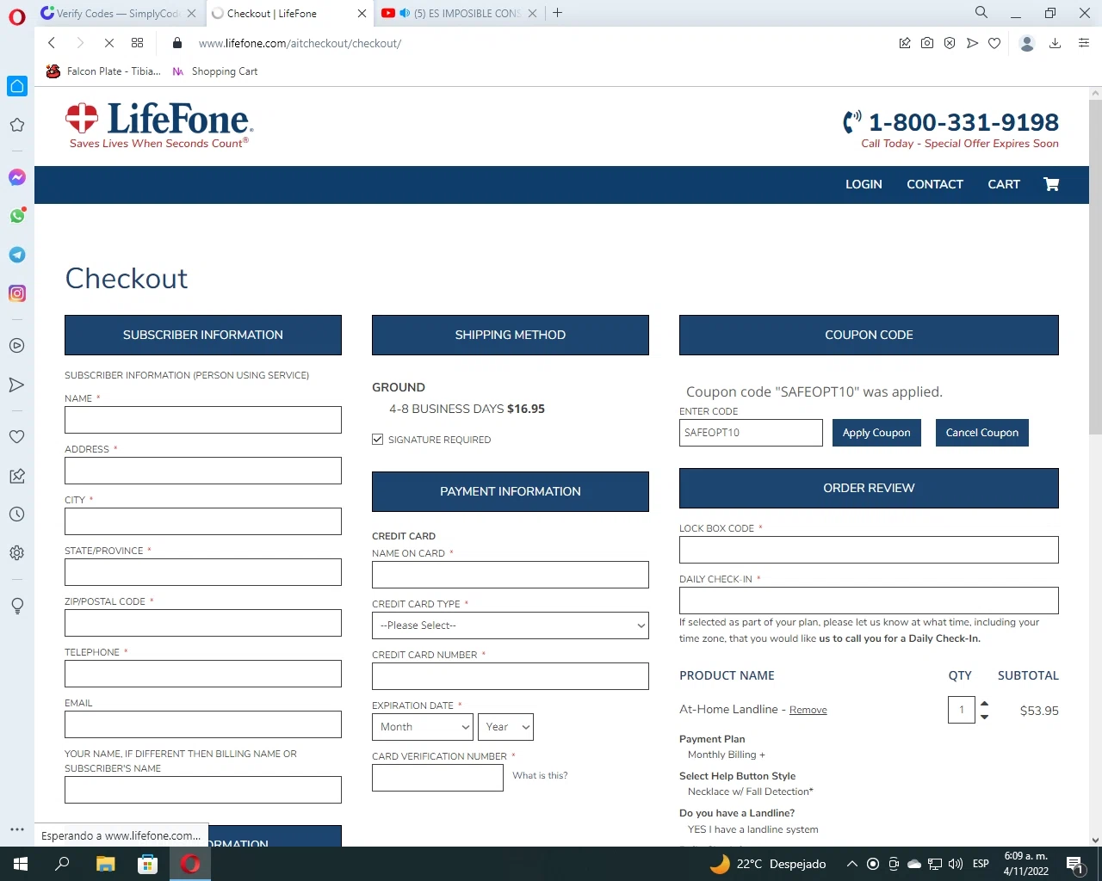
Task: Open Settings gear in the sidebar
Action: (17, 553)
